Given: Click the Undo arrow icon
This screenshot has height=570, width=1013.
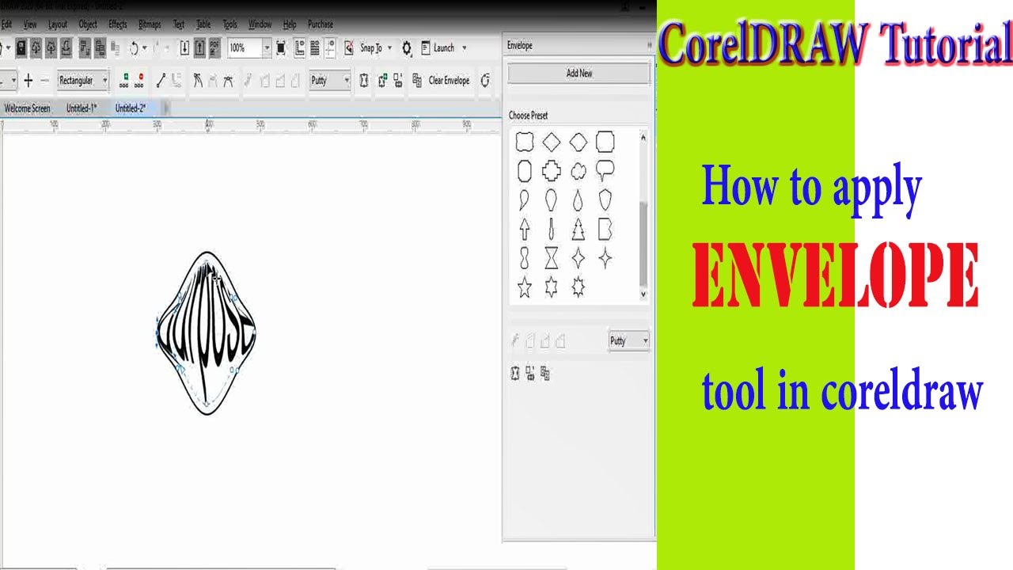Looking at the screenshot, I should pyautogui.click(x=133, y=47).
